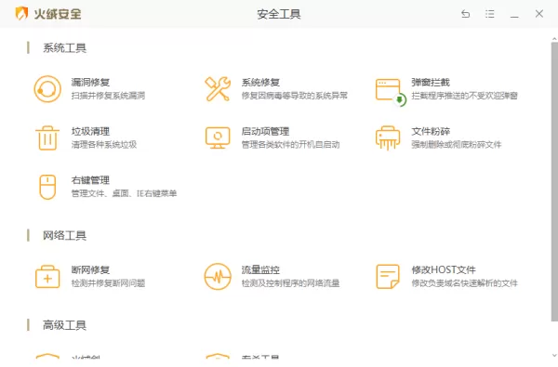
Task: Click description 检测及控制程序的网络流量
Action: [290, 283]
